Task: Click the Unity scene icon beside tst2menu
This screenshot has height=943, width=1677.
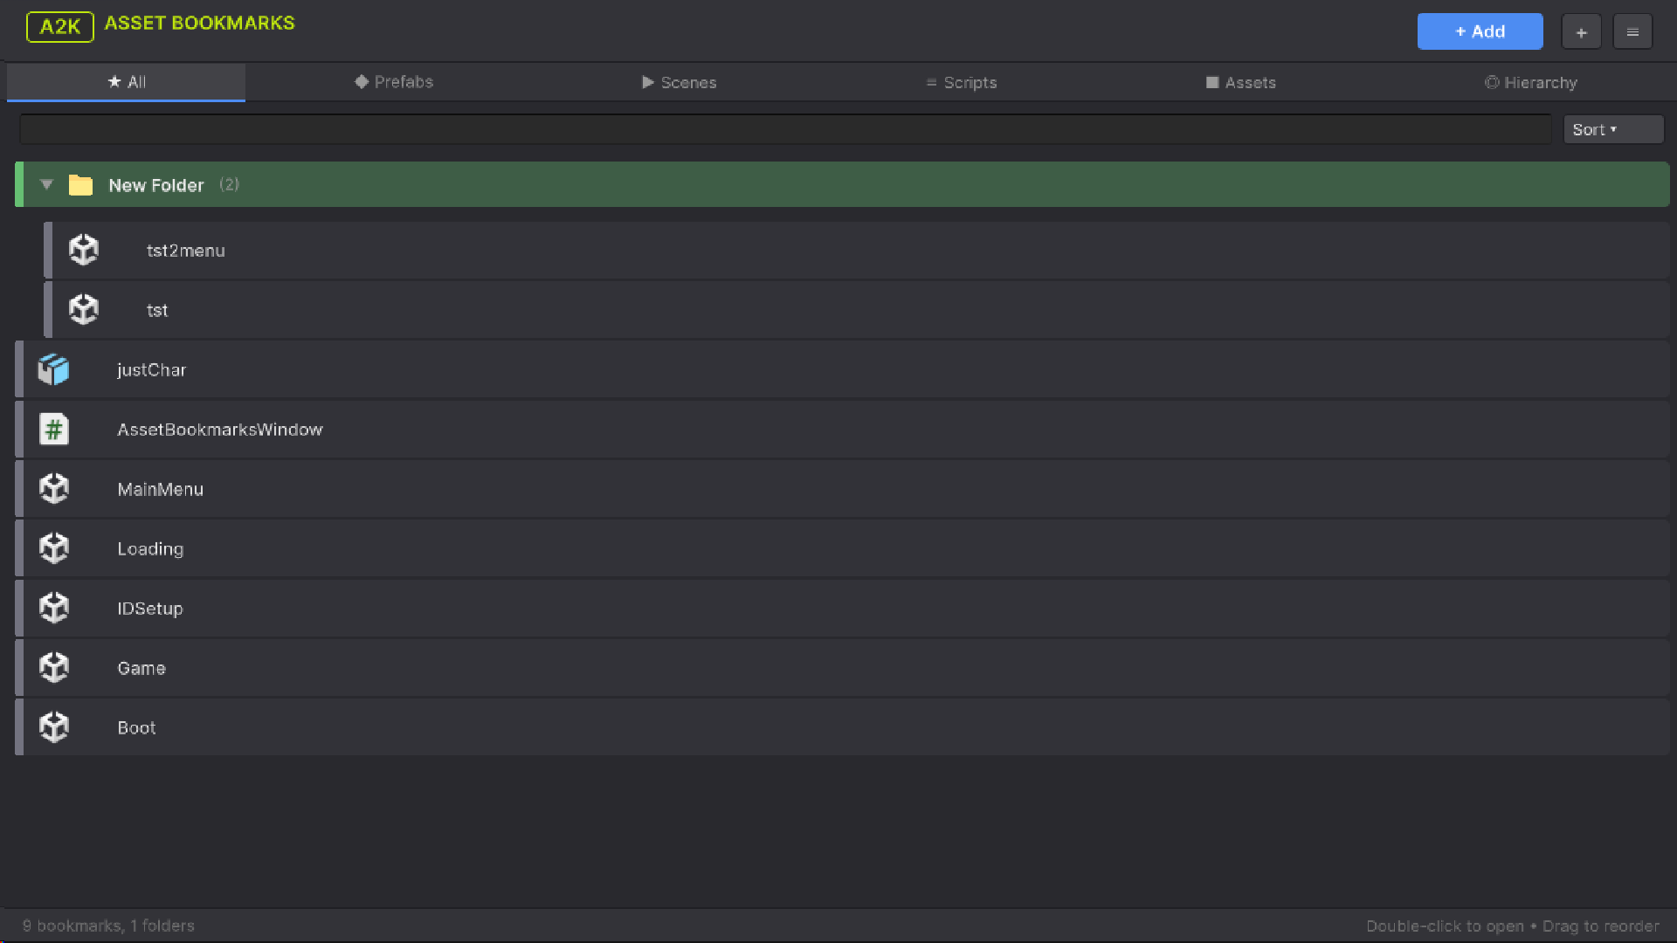Action: tap(84, 251)
